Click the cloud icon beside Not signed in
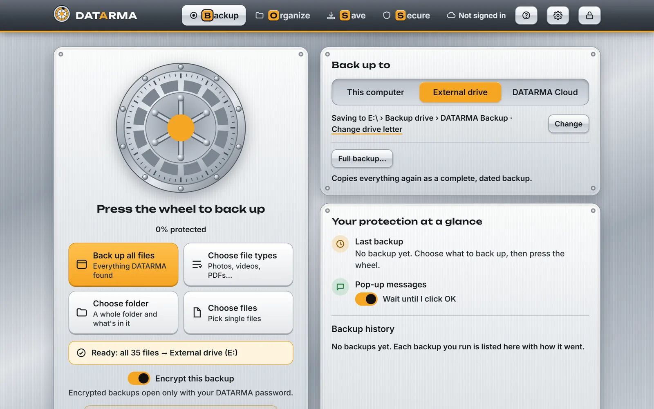Image resolution: width=654 pixels, height=409 pixels. [451, 16]
